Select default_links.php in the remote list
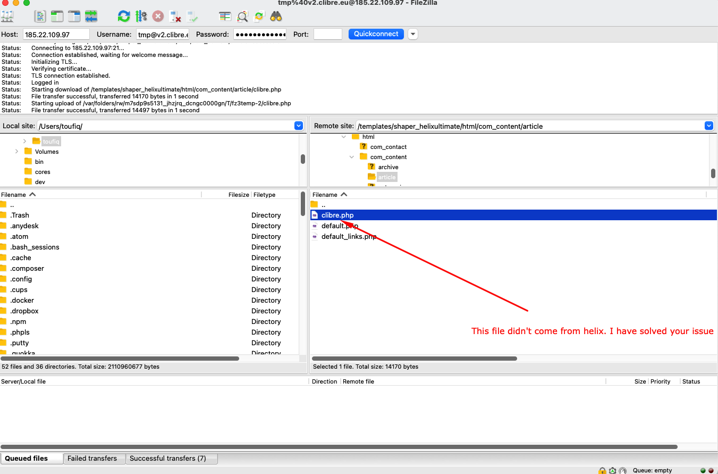This screenshot has height=474, width=718. [x=349, y=237]
